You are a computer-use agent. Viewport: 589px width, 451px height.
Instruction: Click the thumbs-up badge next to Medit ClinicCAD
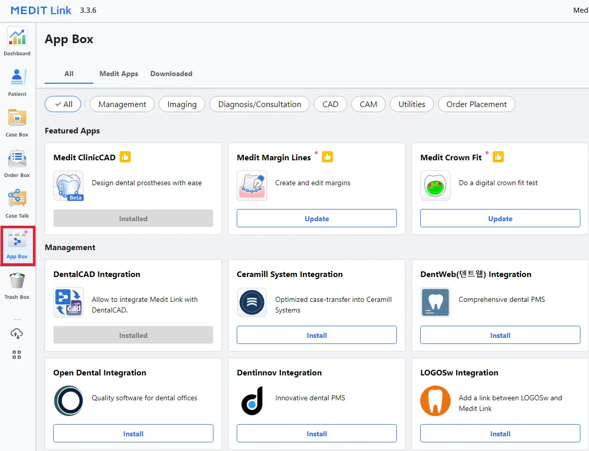point(125,157)
